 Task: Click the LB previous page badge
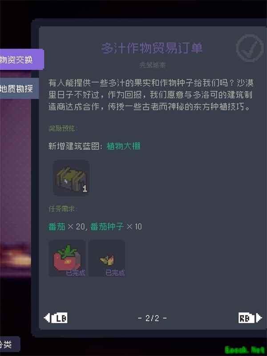tap(59, 318)
